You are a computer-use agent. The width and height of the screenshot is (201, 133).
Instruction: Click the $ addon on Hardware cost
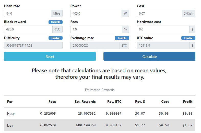pyautogui.click(x=192, y=29)
